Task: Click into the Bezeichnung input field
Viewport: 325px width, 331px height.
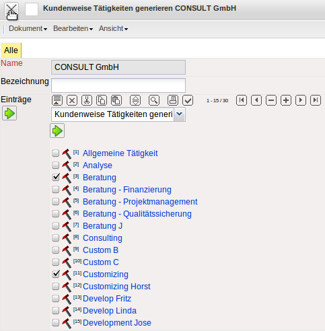Action: [x=118, y=85]
